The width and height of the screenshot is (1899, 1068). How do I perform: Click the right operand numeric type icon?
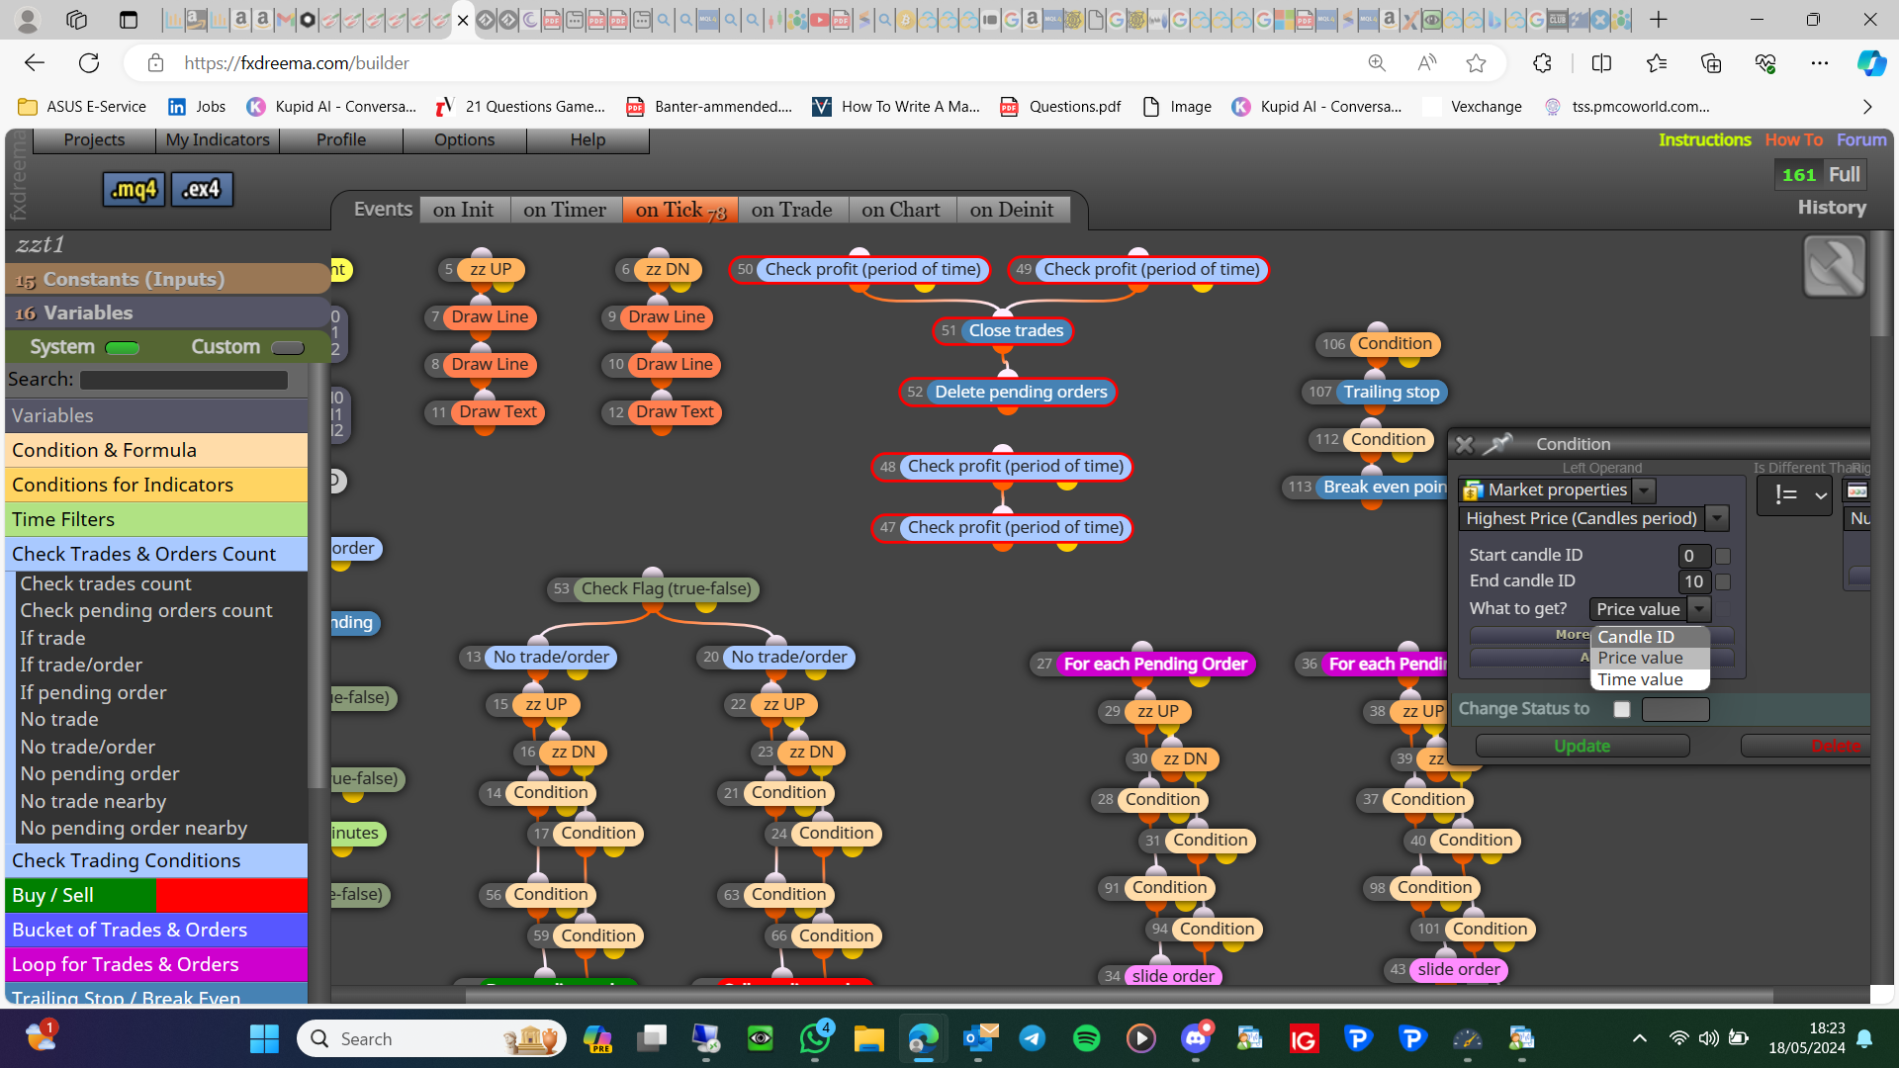[x=1857, y=490]
